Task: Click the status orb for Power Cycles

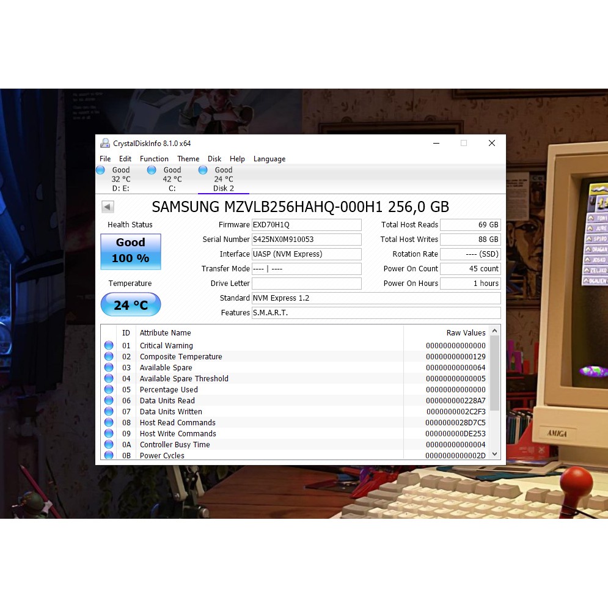Action: pos(109,455)
